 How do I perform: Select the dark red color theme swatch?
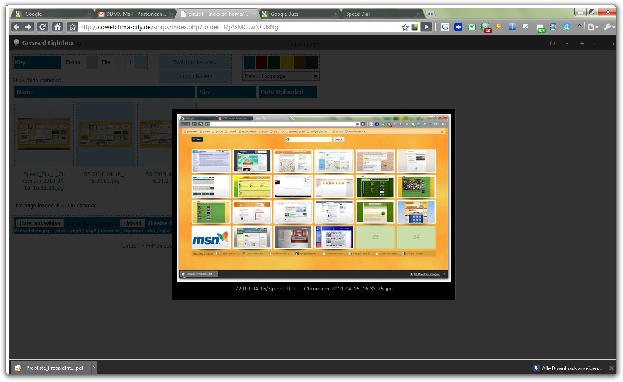tap(261, 62)
